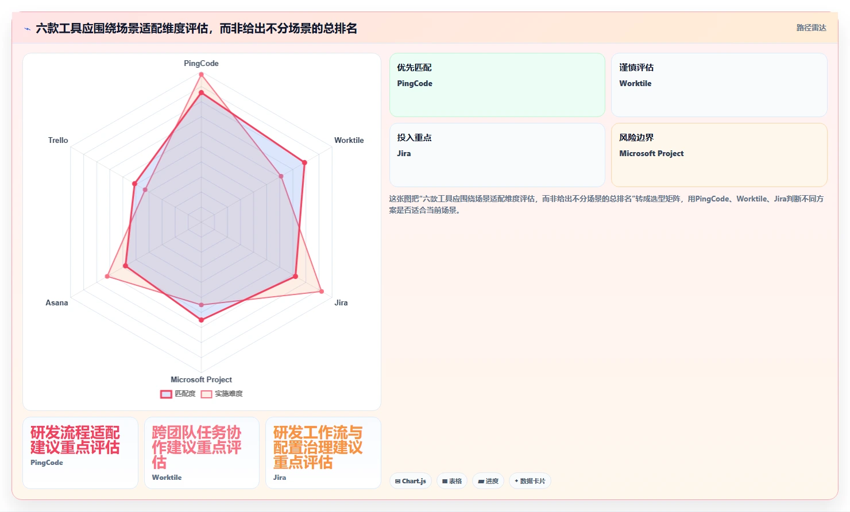The image size is (850, 512).
Task: Click the 表格 tag
Action: 452,481
